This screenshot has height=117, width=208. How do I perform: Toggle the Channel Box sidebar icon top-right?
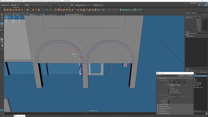(207, 5)
